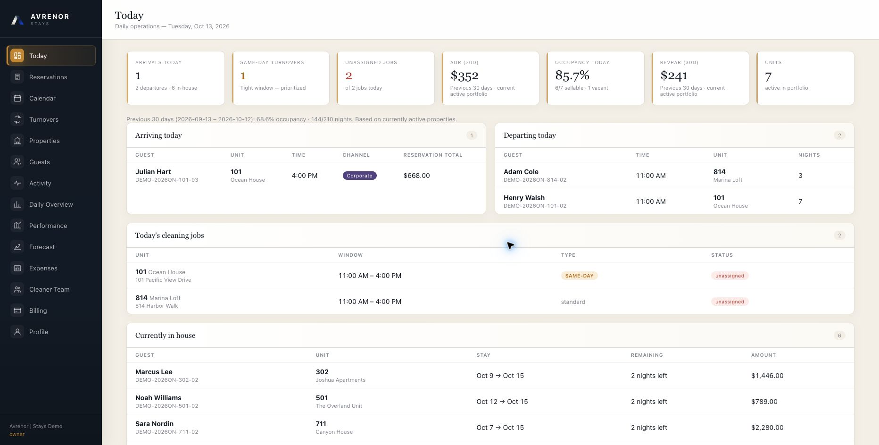879x445 pixels.
Task: Go to the Calendar page label
Action: tap(42, 98)
